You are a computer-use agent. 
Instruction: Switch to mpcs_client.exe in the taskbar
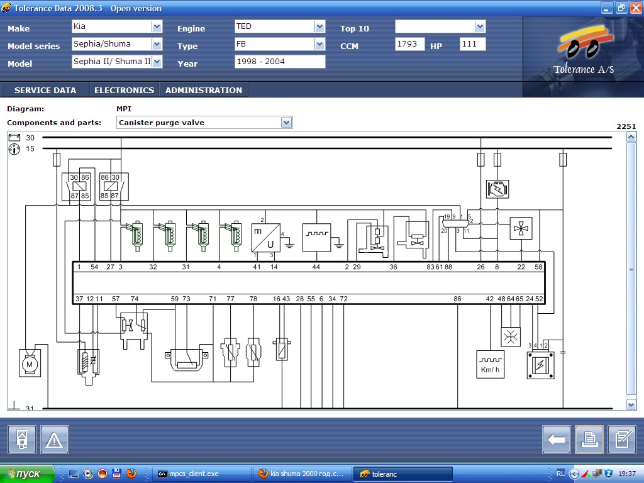[201, 474]
